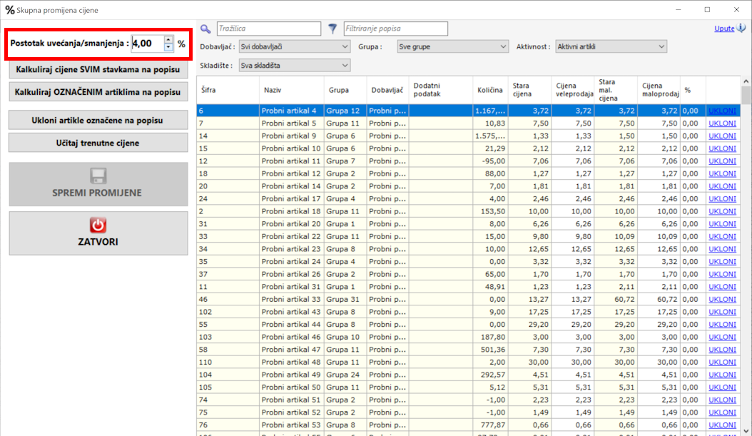
Task: Select the Probni artikal 31 name cell
Action: pos(292,287)
